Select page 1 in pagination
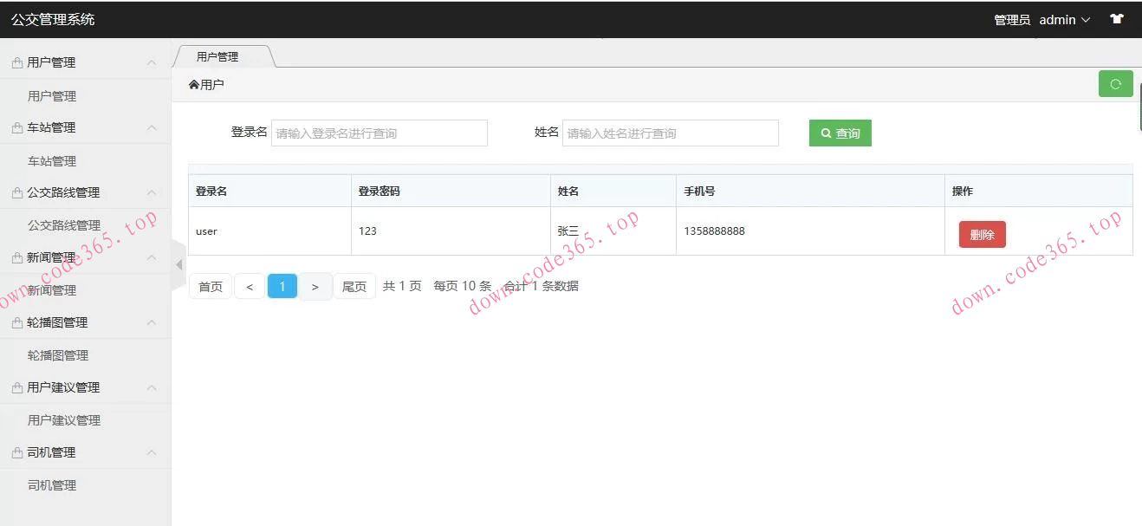The height and width of the screenshot is (526, 1142). pos(282,286)
